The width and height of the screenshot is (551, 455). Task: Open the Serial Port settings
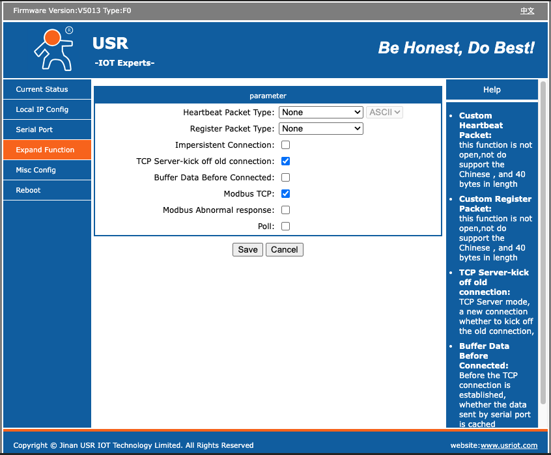[47, 130]
